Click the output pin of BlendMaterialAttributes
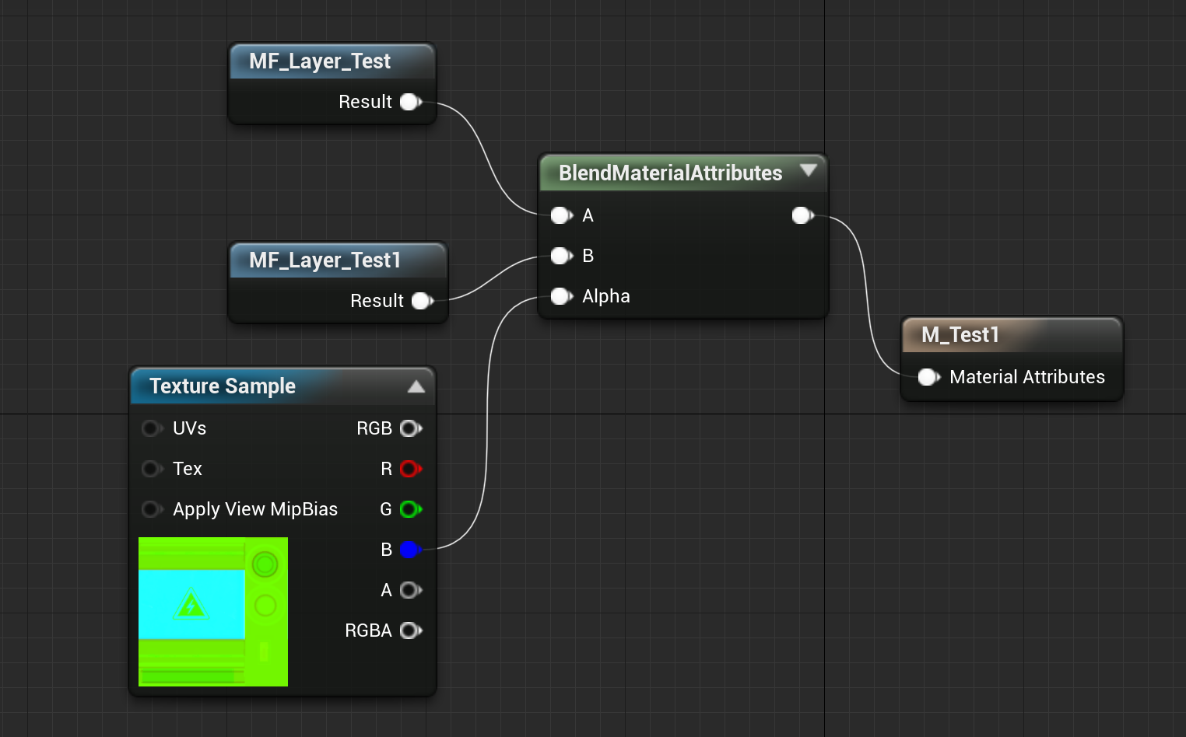The width and height of the screenshot is (1186, 737). [x=802, y=215]
